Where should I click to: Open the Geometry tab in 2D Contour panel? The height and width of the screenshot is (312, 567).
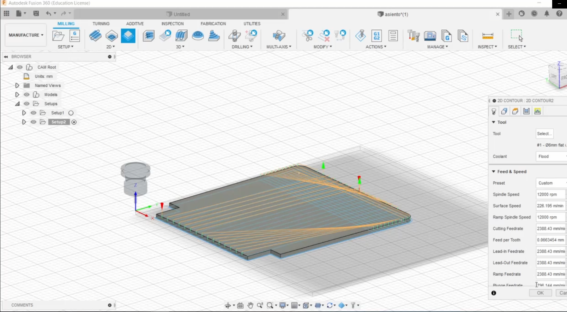tap(504, 111)
